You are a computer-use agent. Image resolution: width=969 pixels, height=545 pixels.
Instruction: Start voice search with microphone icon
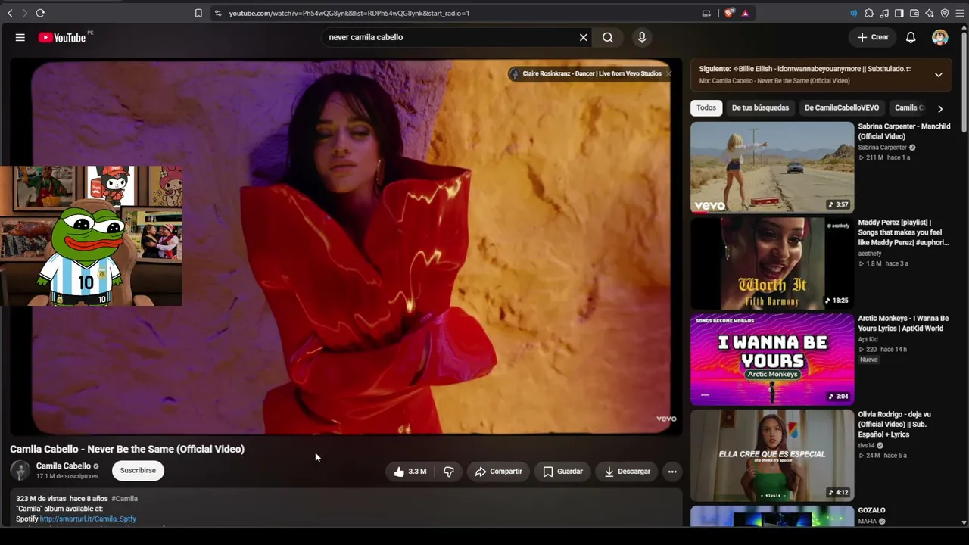pyautogui.click(x=642, y=37)
